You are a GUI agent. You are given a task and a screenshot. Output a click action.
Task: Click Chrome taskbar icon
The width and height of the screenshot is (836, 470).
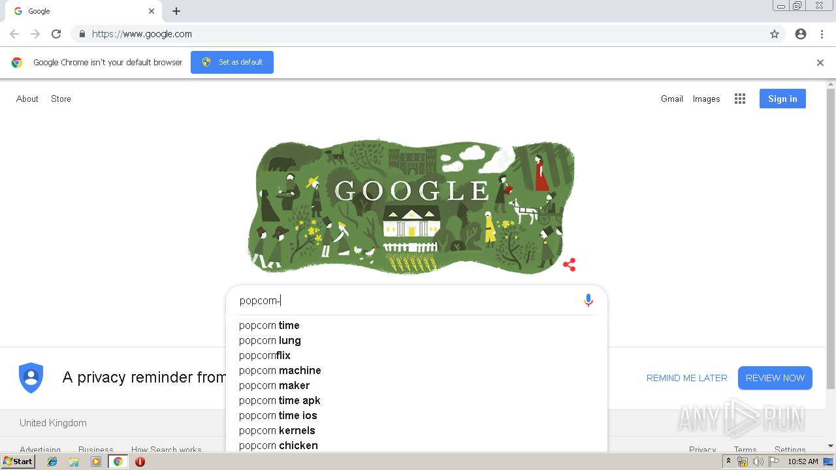(118, 462)
